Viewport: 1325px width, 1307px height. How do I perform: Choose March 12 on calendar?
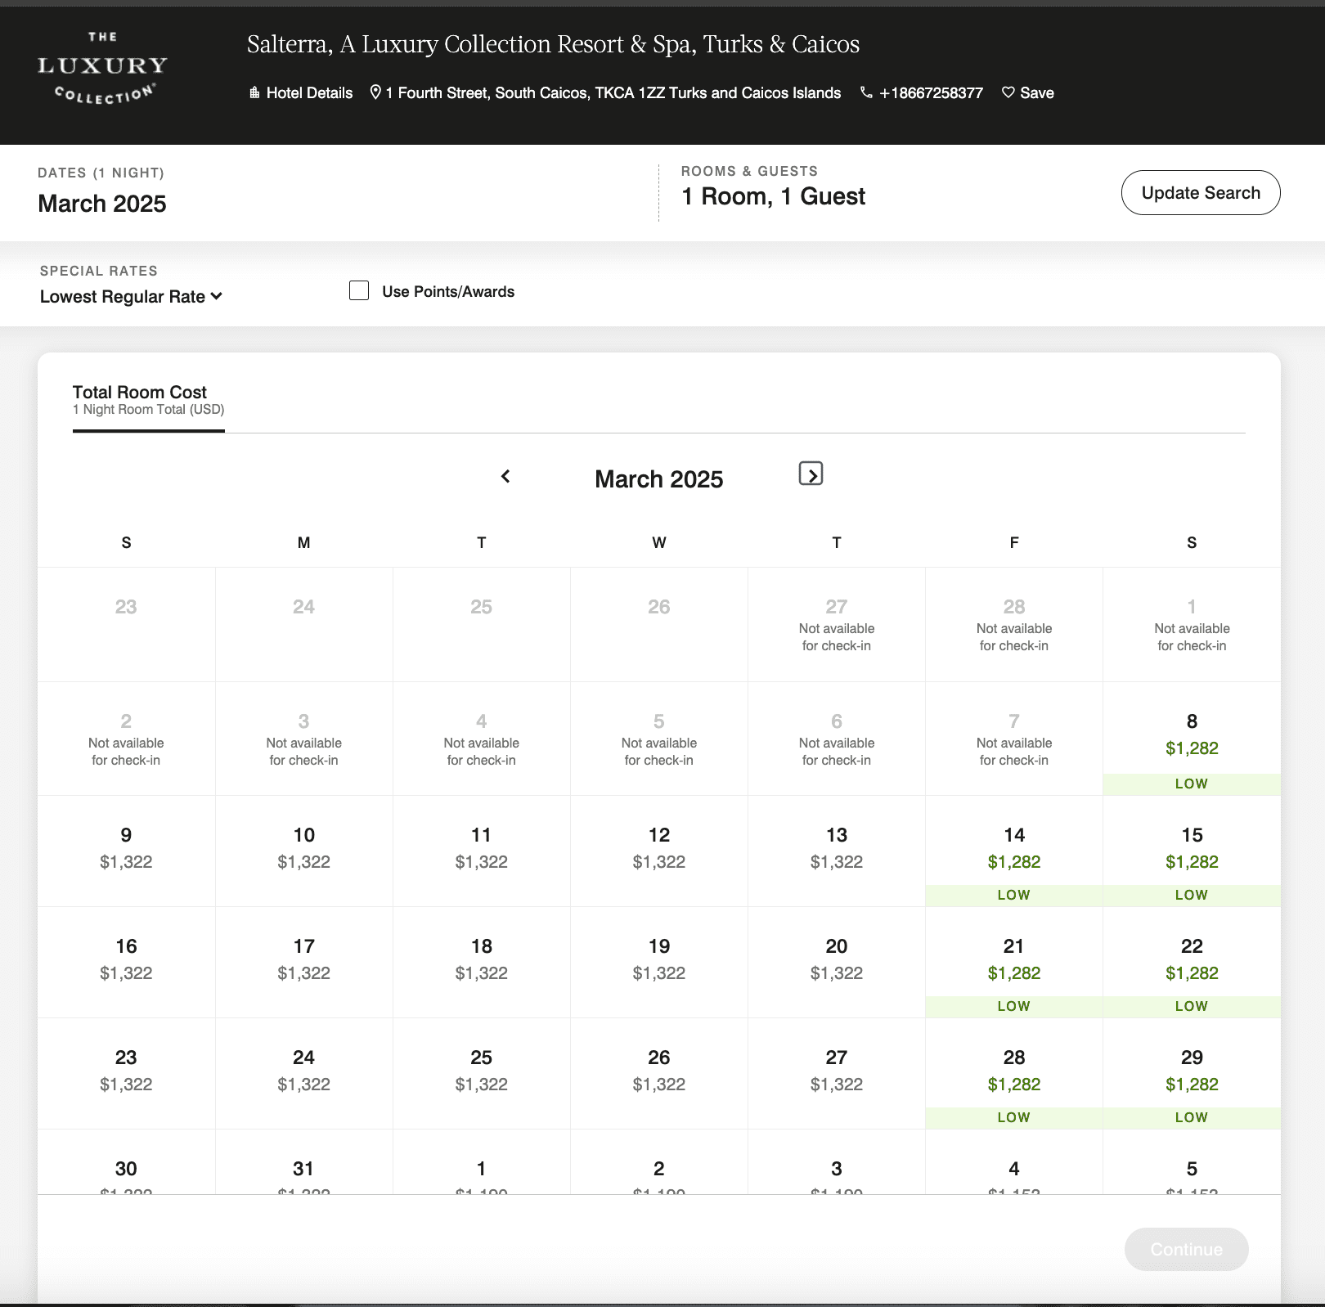pos(659,851)
